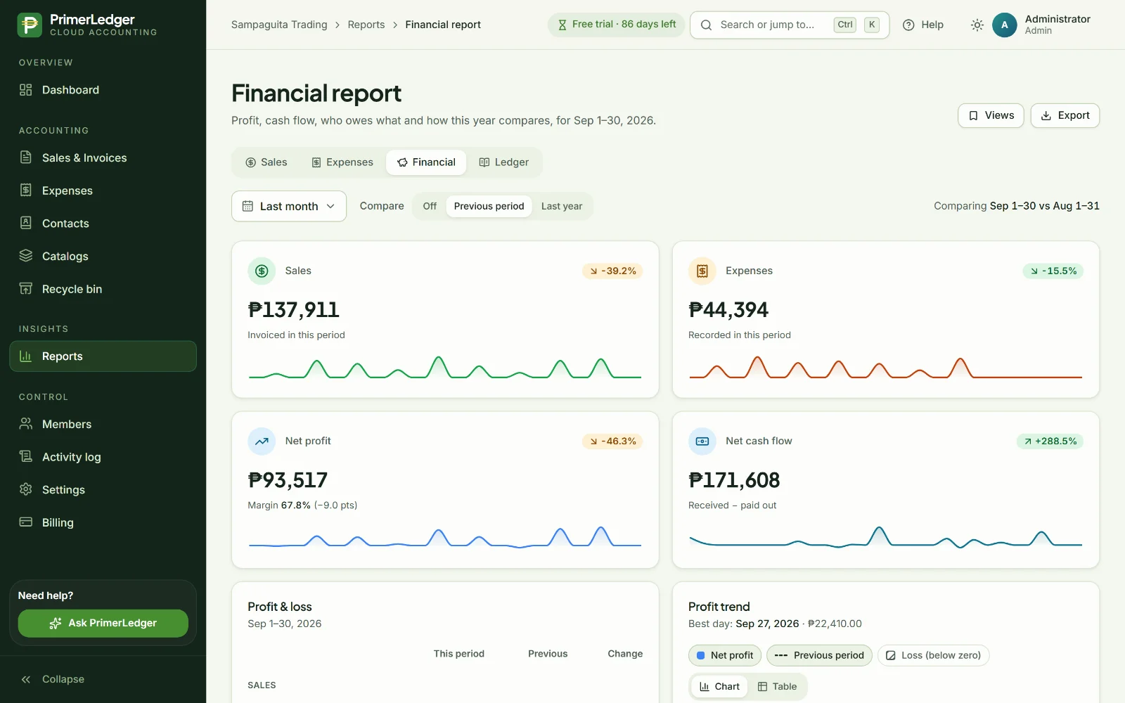Toggle the Net profit legend series

pyautogui.click(x=724, y=655)
